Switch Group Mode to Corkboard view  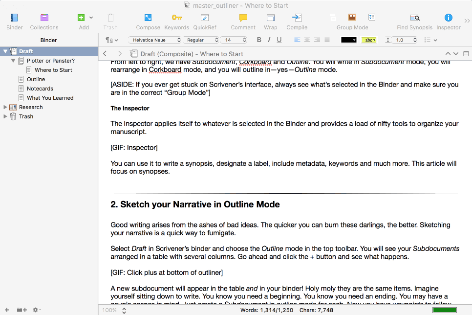click(352, 18)
